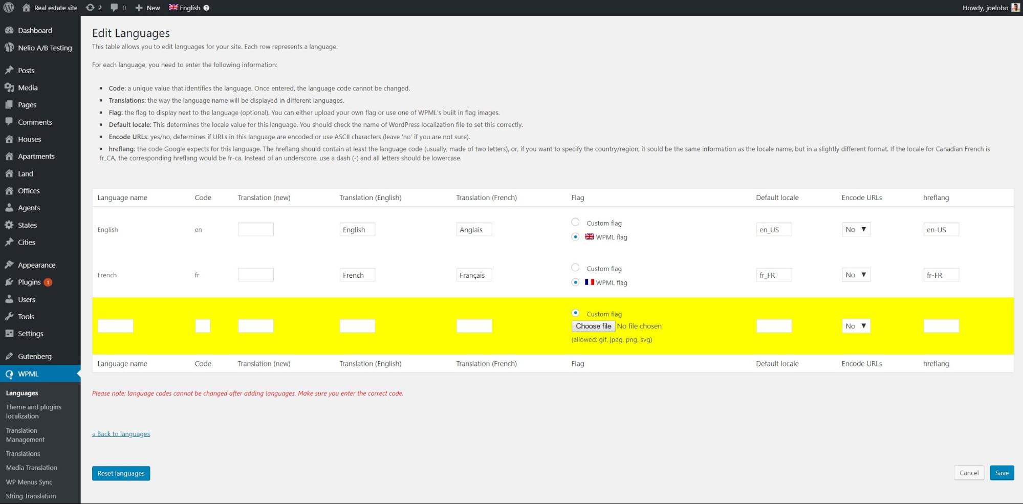Open Translation Management submenu item

pyautogui.click(x=25, y=435)
